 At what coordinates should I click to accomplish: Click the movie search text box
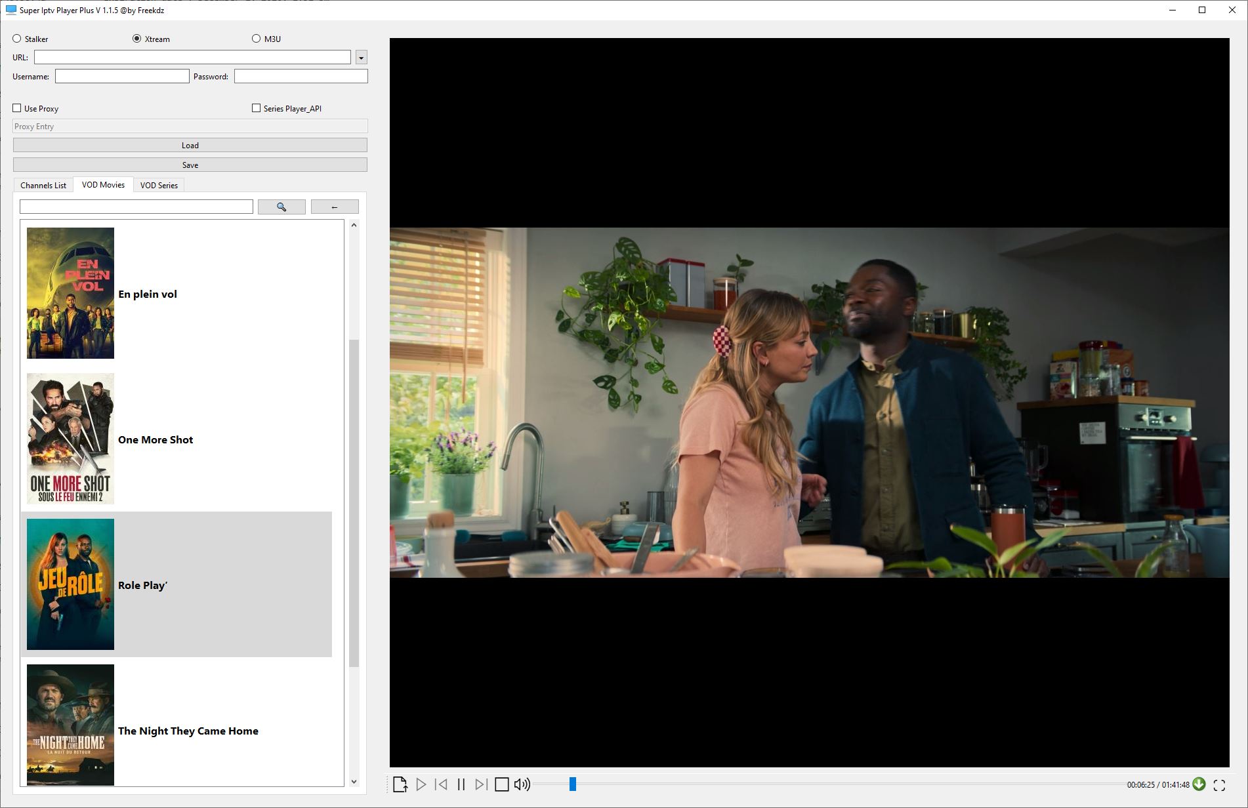(x=136, y=207)
